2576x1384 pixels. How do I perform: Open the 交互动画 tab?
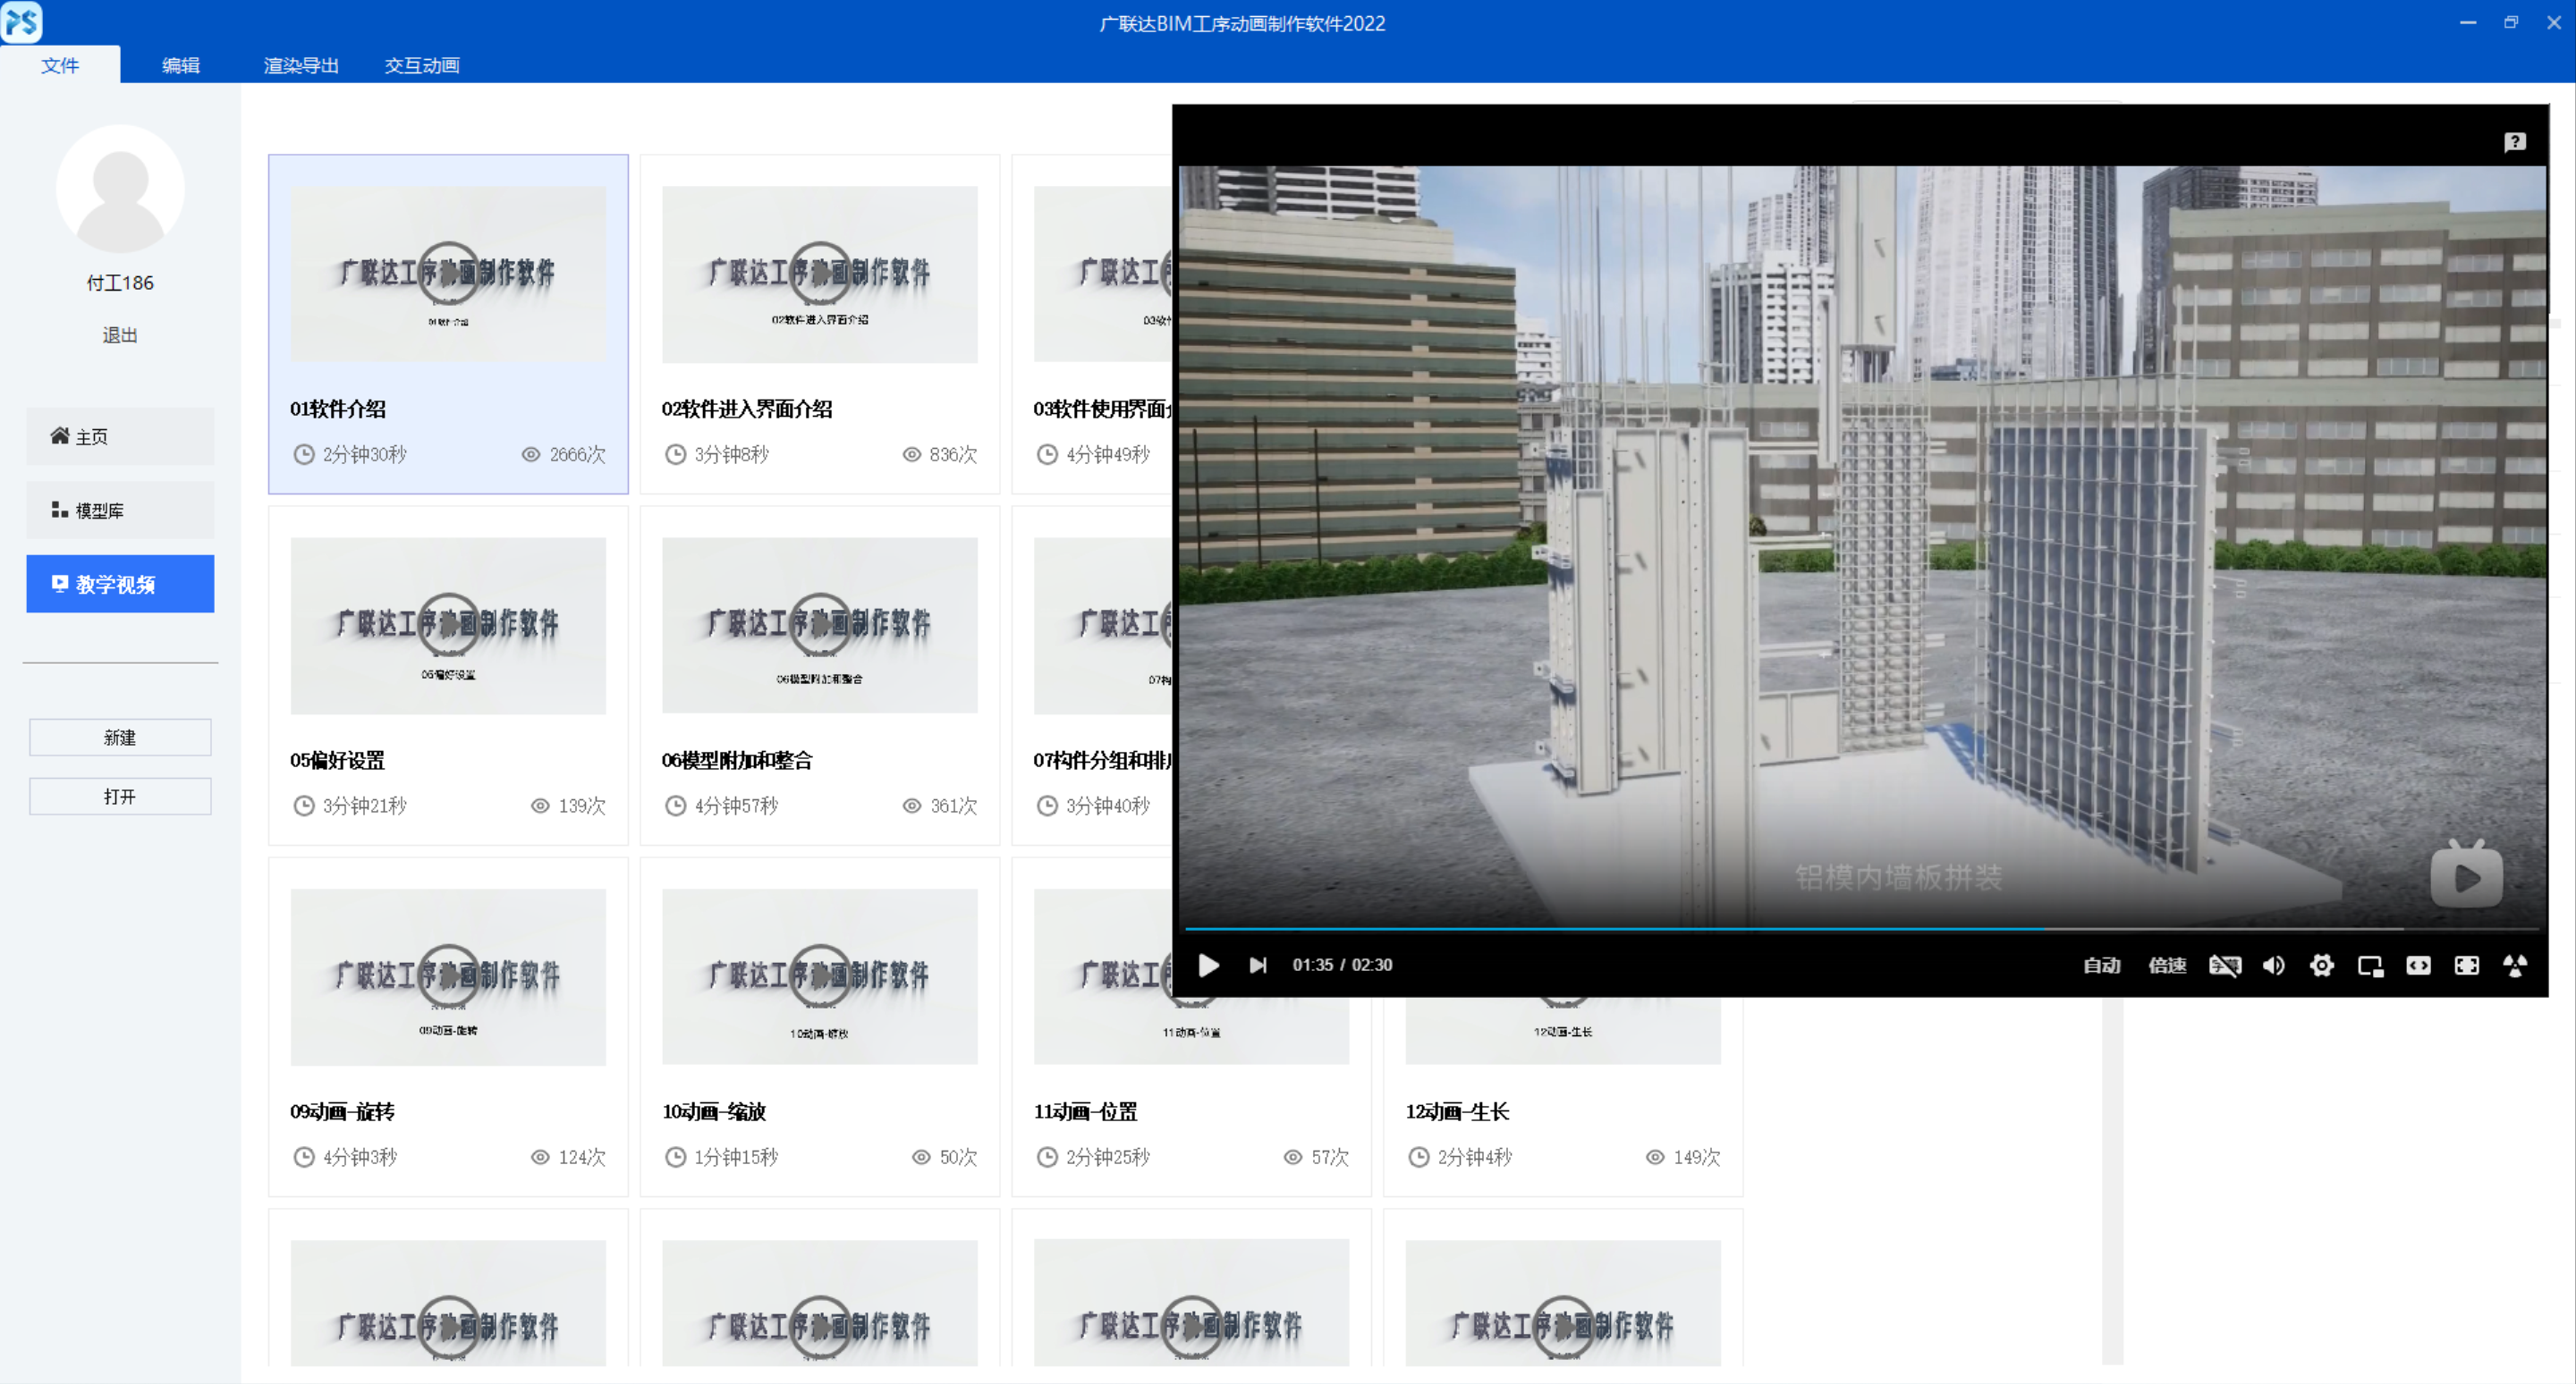coord(422,65)
